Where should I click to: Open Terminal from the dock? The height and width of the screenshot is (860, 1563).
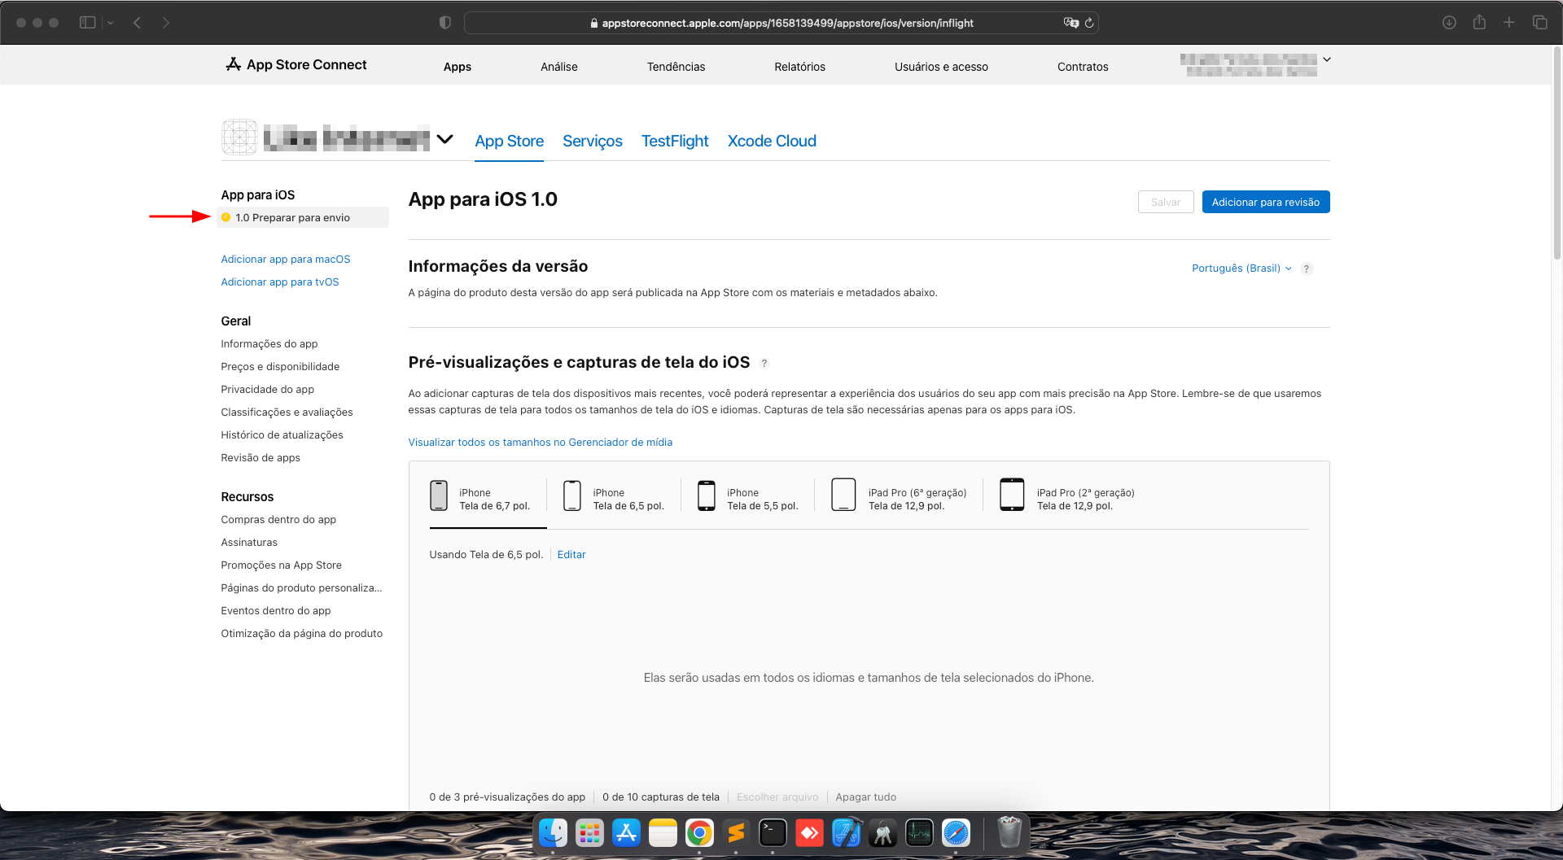click(773, 833)
